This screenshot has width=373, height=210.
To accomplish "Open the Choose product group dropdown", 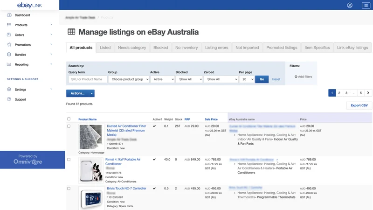I will 129,79.
